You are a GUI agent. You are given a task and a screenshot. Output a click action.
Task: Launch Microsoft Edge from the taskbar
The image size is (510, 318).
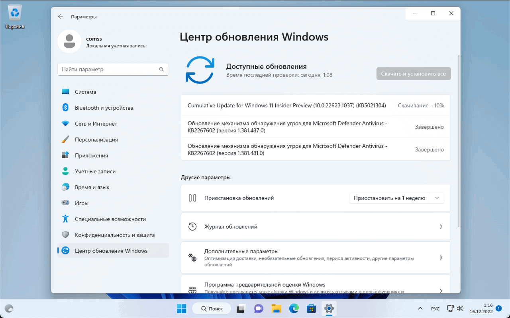pos(294,308)
